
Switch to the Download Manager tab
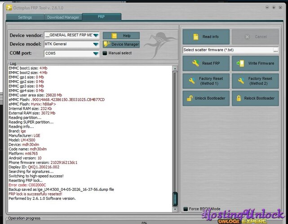click(x=63, y=17)
